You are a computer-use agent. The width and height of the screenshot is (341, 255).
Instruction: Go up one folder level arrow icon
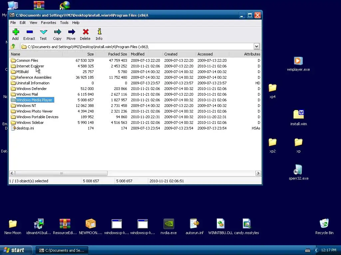coord(13,46)
